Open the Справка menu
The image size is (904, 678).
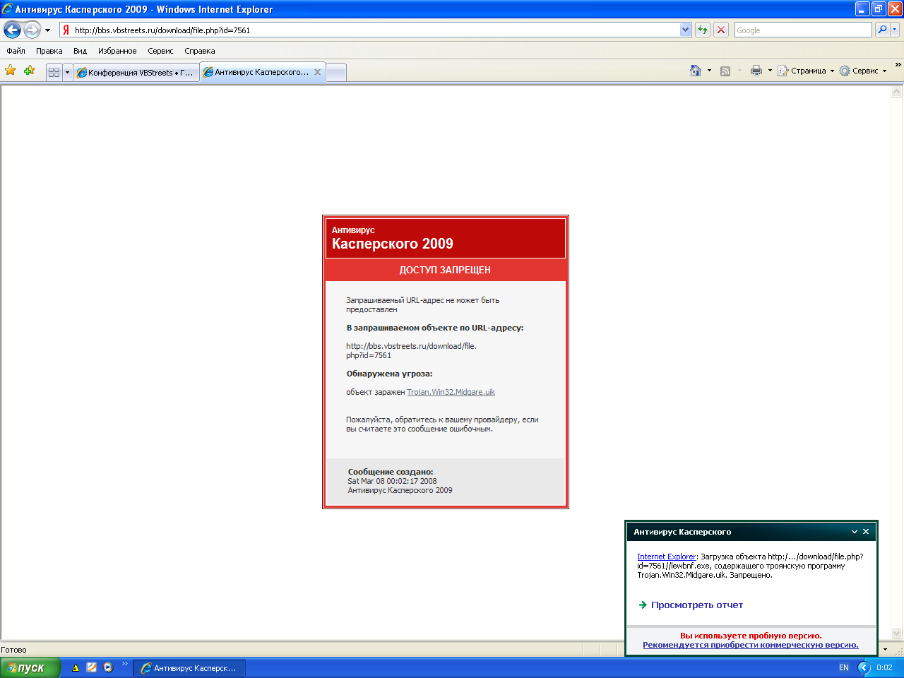tap(199, 51)
